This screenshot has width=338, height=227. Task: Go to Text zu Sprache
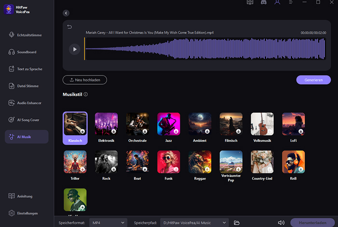coord(27,69)
